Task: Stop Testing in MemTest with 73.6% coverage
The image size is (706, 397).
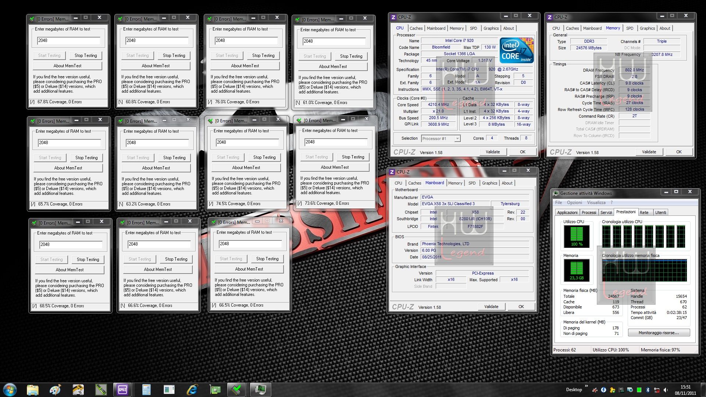Action: click(353, 157)
